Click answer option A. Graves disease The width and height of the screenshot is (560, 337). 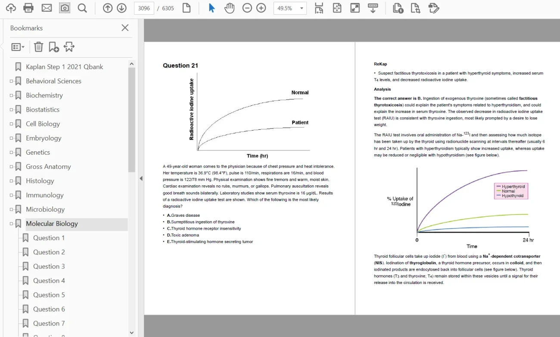click(x=184, y=215)
